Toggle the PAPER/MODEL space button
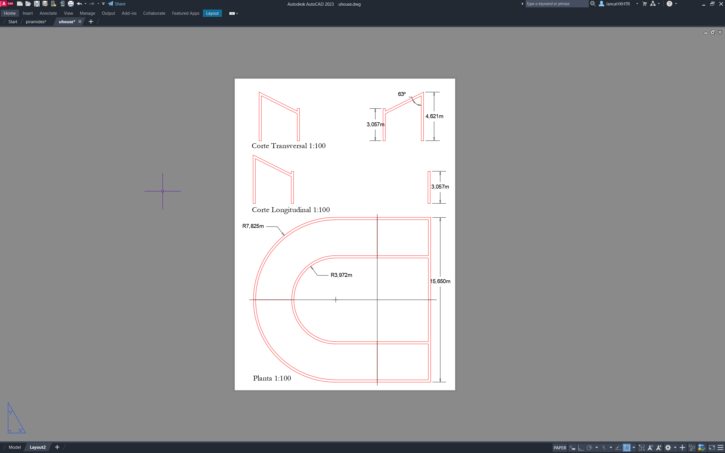The height and width of the screenshot is (453, 725). [560, 448]
